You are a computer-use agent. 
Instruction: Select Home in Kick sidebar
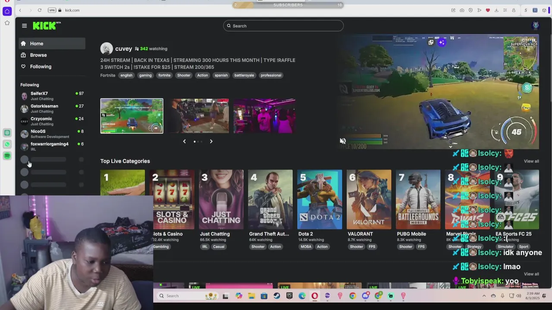52,43
